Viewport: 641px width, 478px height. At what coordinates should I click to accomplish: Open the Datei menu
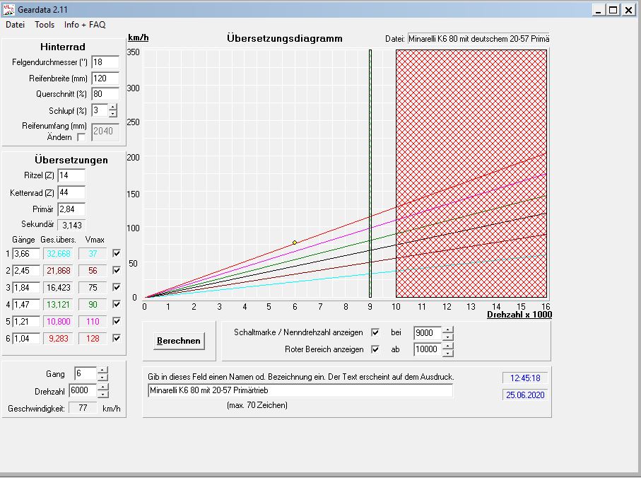[16, 24]
